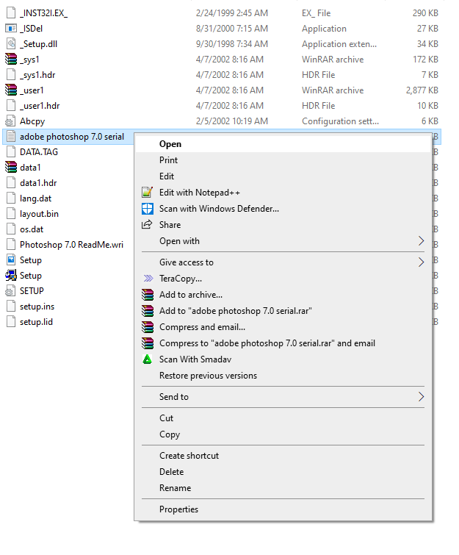Select Create shortcut
The width and height of the screenshot is (459, 555).
283,456
